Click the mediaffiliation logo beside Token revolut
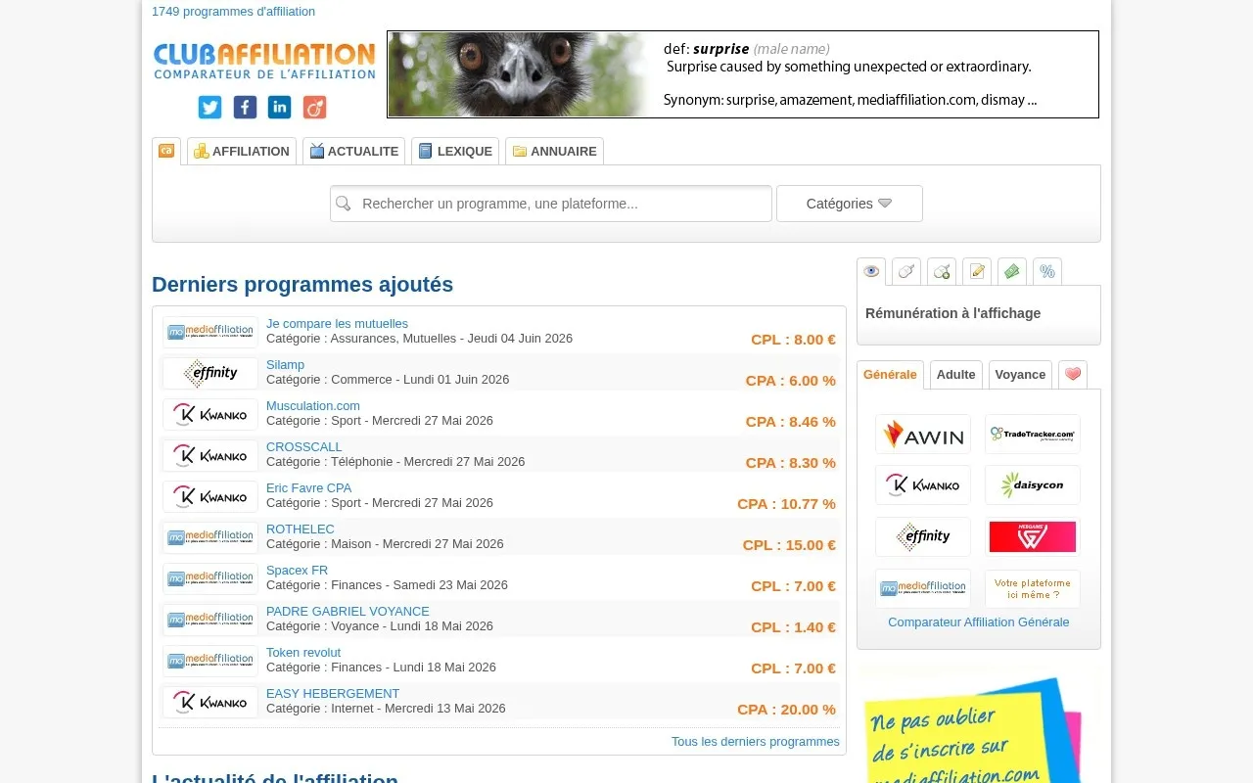 pos(210,661)
